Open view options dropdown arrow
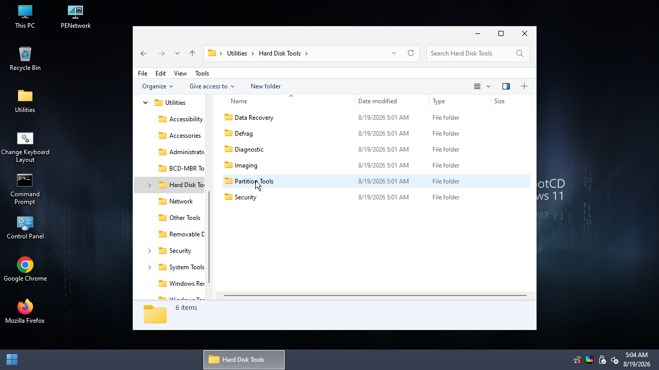The width and height of the screenshot is (659, 370). [489, 86]
